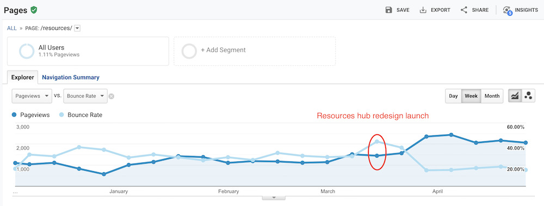Viewport: 544px width, 206px height.
Task: Click the Save floppy disk icon
Action: [388, 10]
